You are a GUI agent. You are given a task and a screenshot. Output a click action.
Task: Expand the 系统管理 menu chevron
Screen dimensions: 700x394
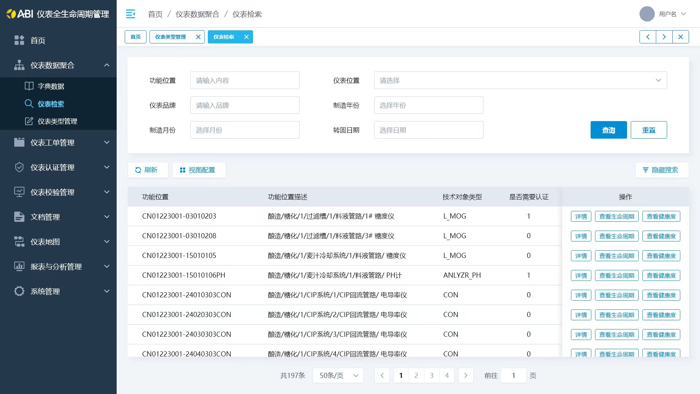pos(107,291)
